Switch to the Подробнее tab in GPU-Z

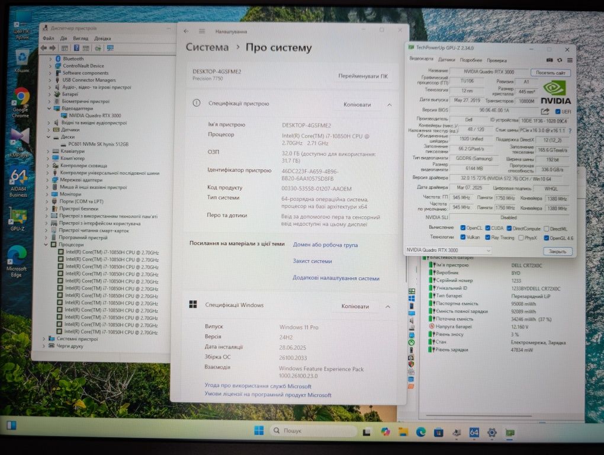[471, 60]
